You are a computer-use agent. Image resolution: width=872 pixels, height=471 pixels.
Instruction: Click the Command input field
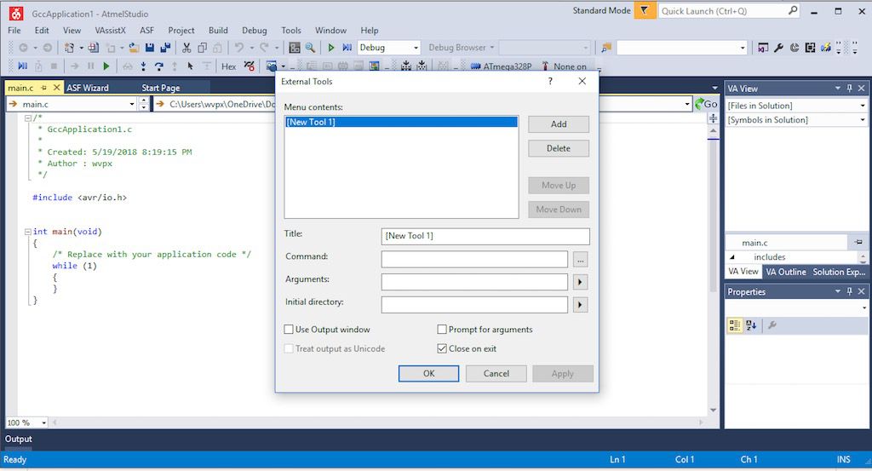coord(474,259)
